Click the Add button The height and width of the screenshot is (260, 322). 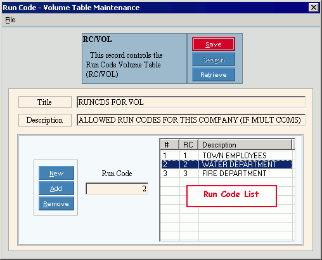tap(56, 188)
